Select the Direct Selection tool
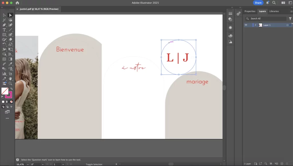This screenshot has width=293, height=166. pos(10,15)
